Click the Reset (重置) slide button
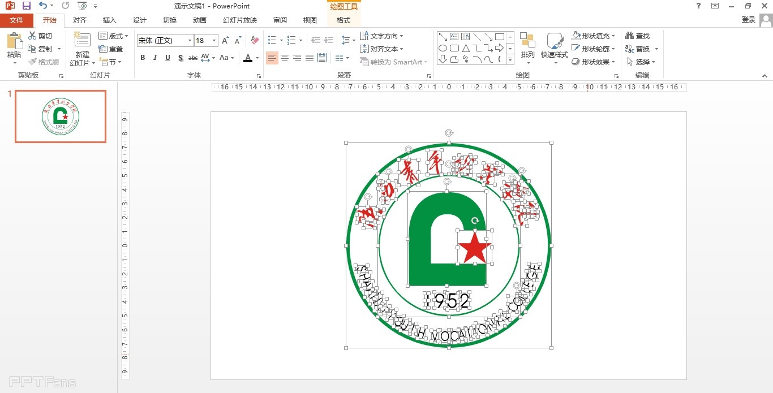The width and height of the screenshot is (773, 393). click(111, 49)
